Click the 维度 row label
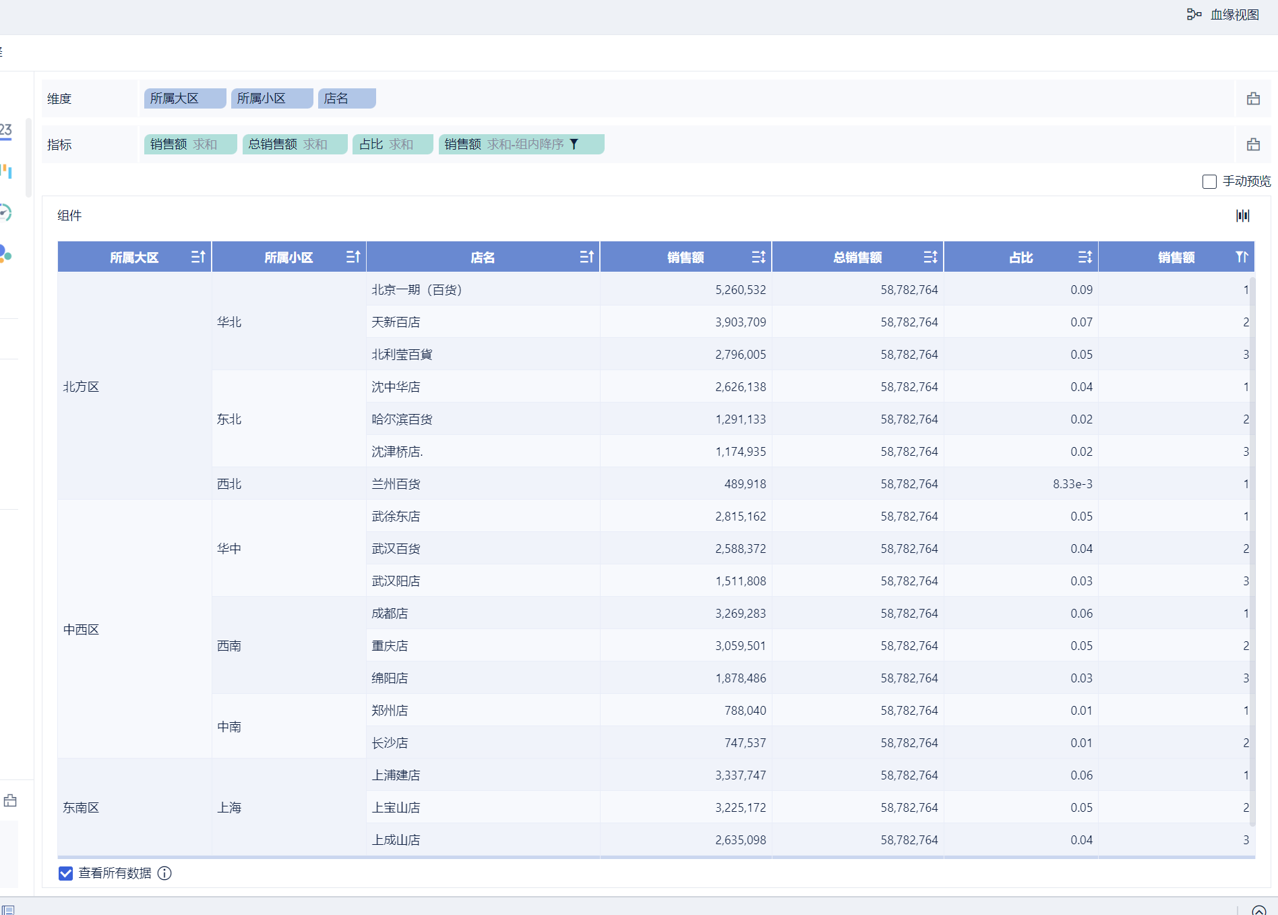 pos(59,98)
